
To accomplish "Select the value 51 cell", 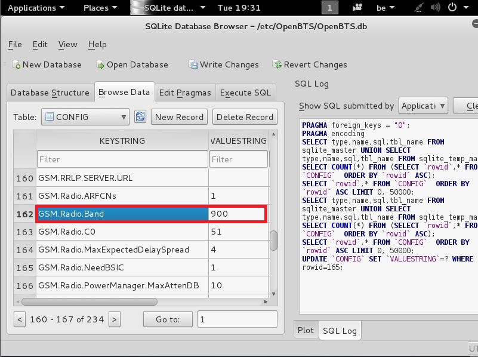I will [x=239, y=232].
